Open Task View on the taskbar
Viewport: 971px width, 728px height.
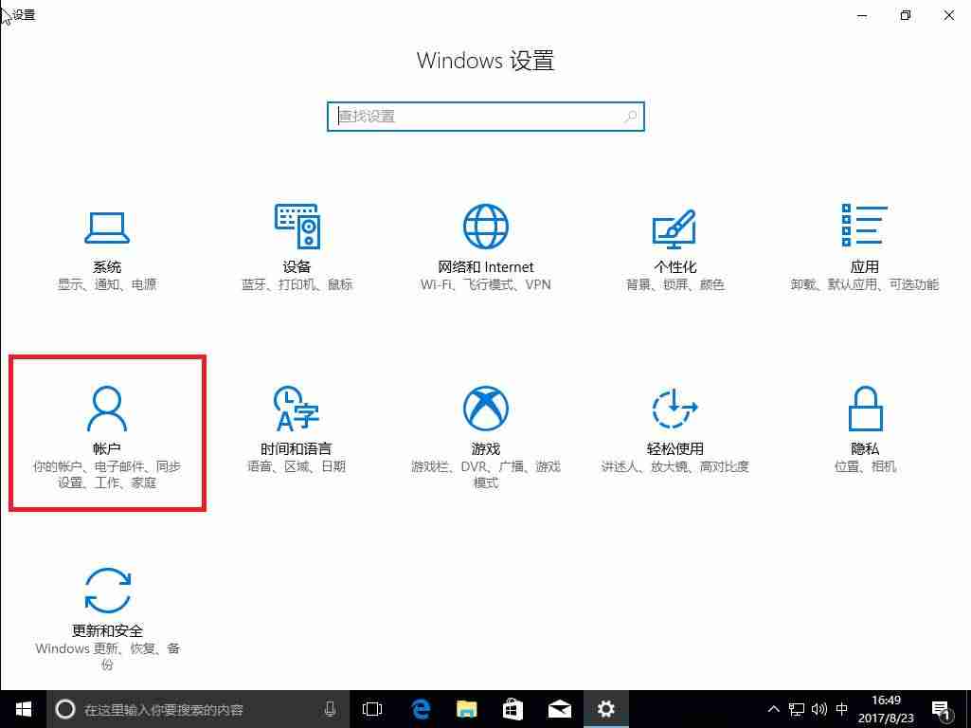[x=372, y=709]
